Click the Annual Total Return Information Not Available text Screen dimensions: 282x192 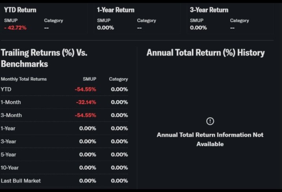tap(210, 139)
